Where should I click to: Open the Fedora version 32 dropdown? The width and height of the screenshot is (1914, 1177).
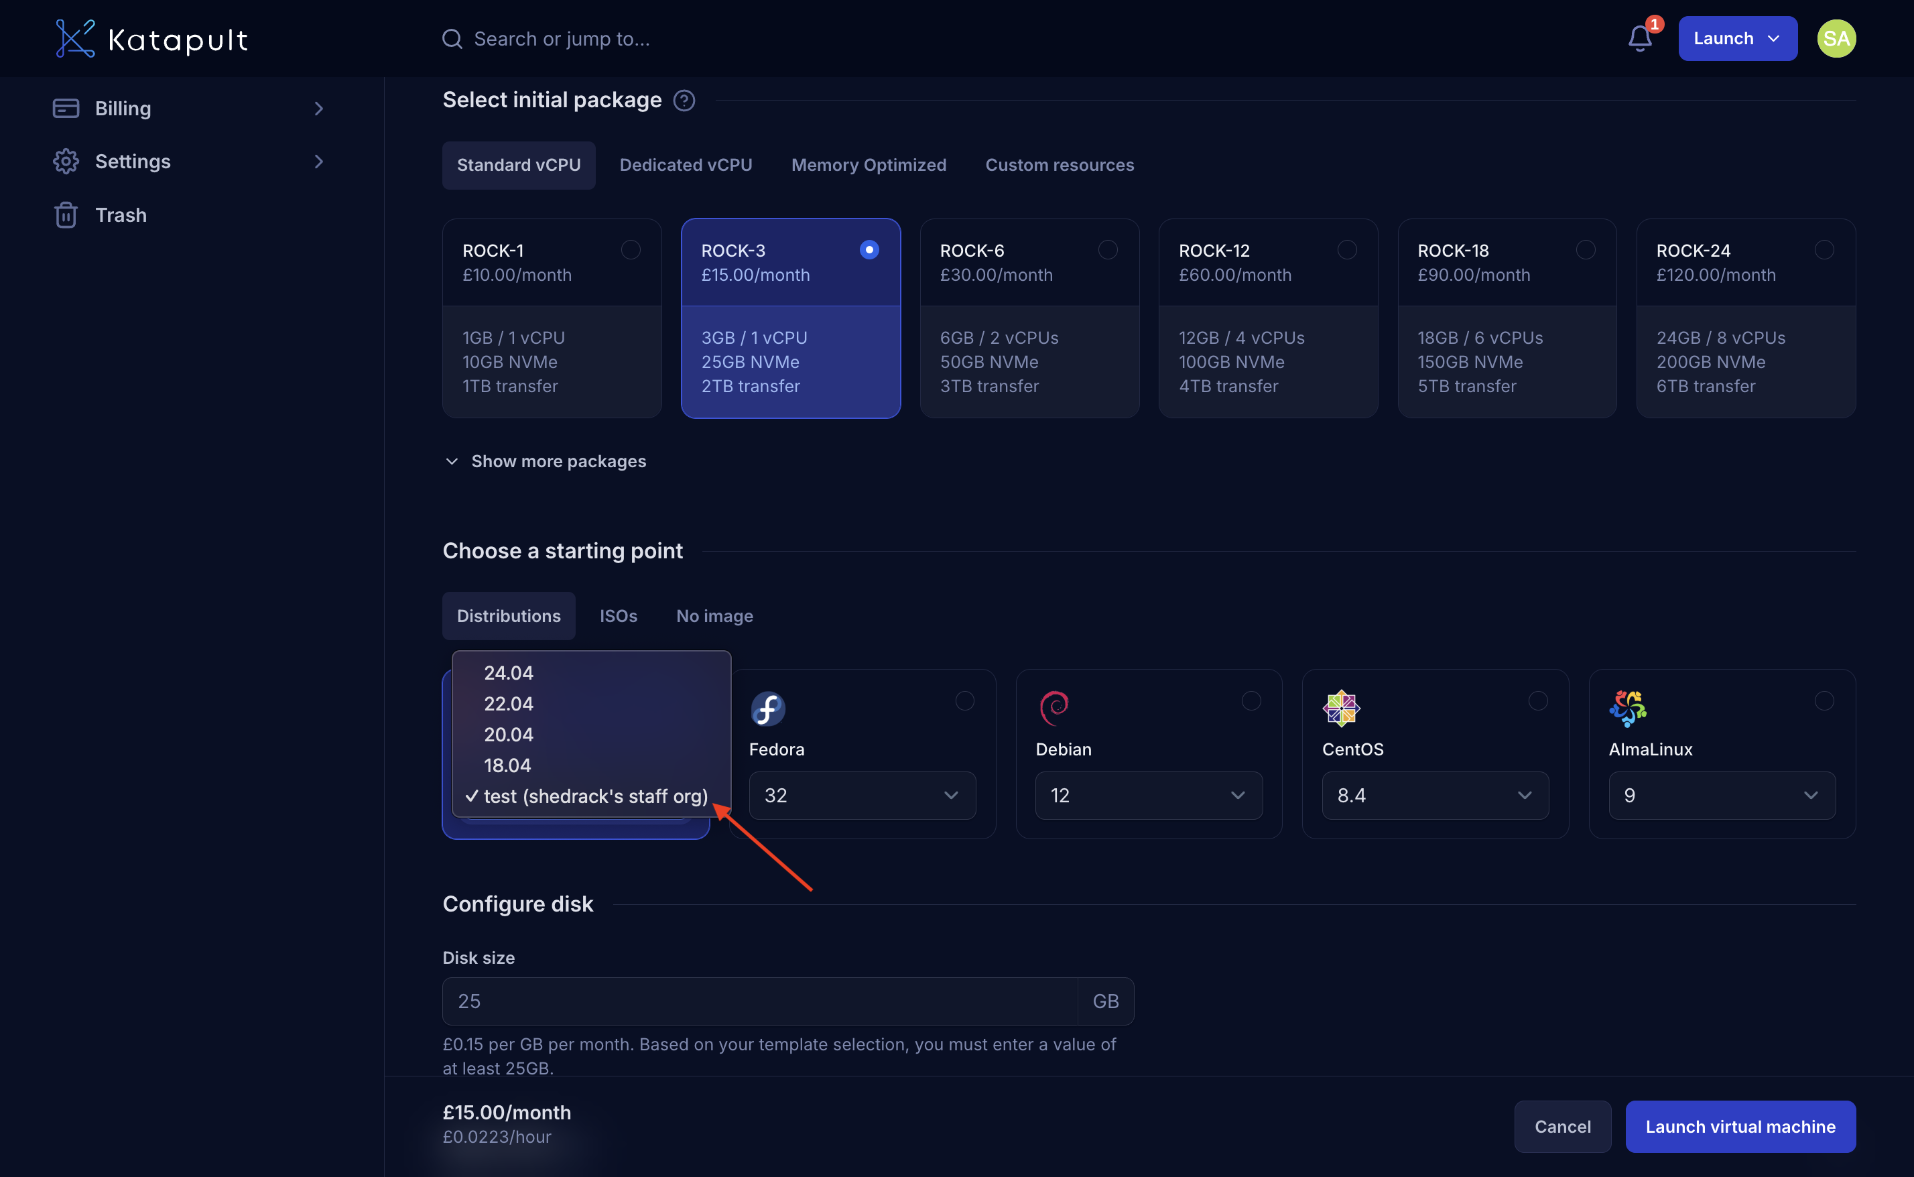pos(862,795)
